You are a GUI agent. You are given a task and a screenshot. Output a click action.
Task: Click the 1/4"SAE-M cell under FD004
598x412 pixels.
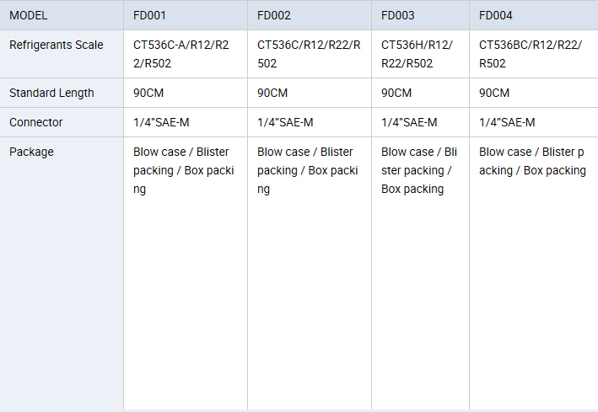click(534, 122)
